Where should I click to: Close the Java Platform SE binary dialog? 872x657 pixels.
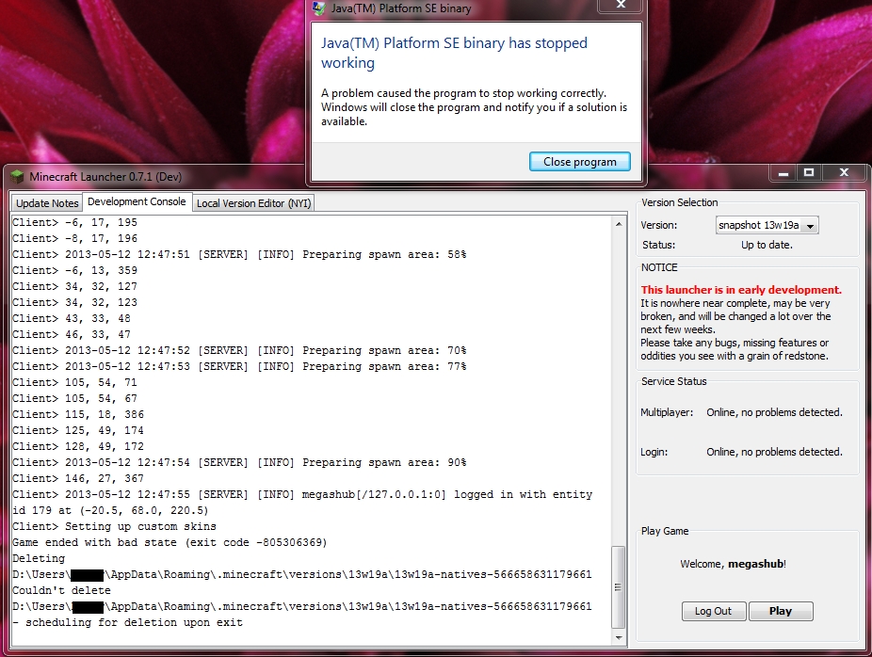pyautogui.click(x=621, y=5)
